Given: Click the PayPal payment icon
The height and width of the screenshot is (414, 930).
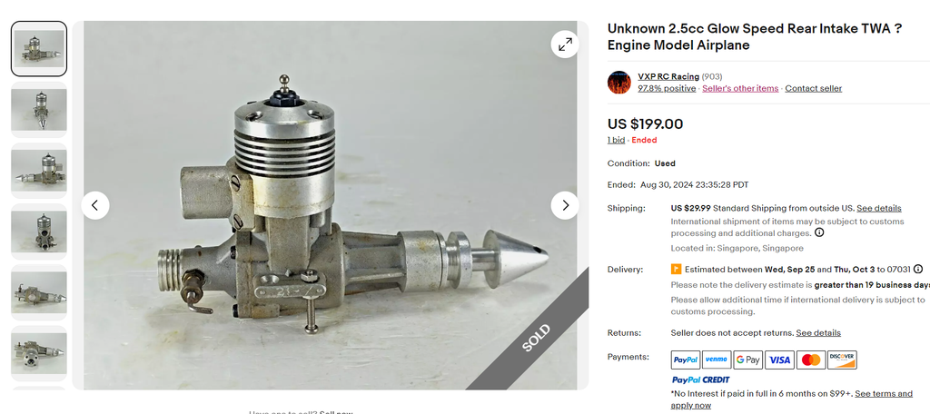Looking at the screenshot, I should point(686,360).
